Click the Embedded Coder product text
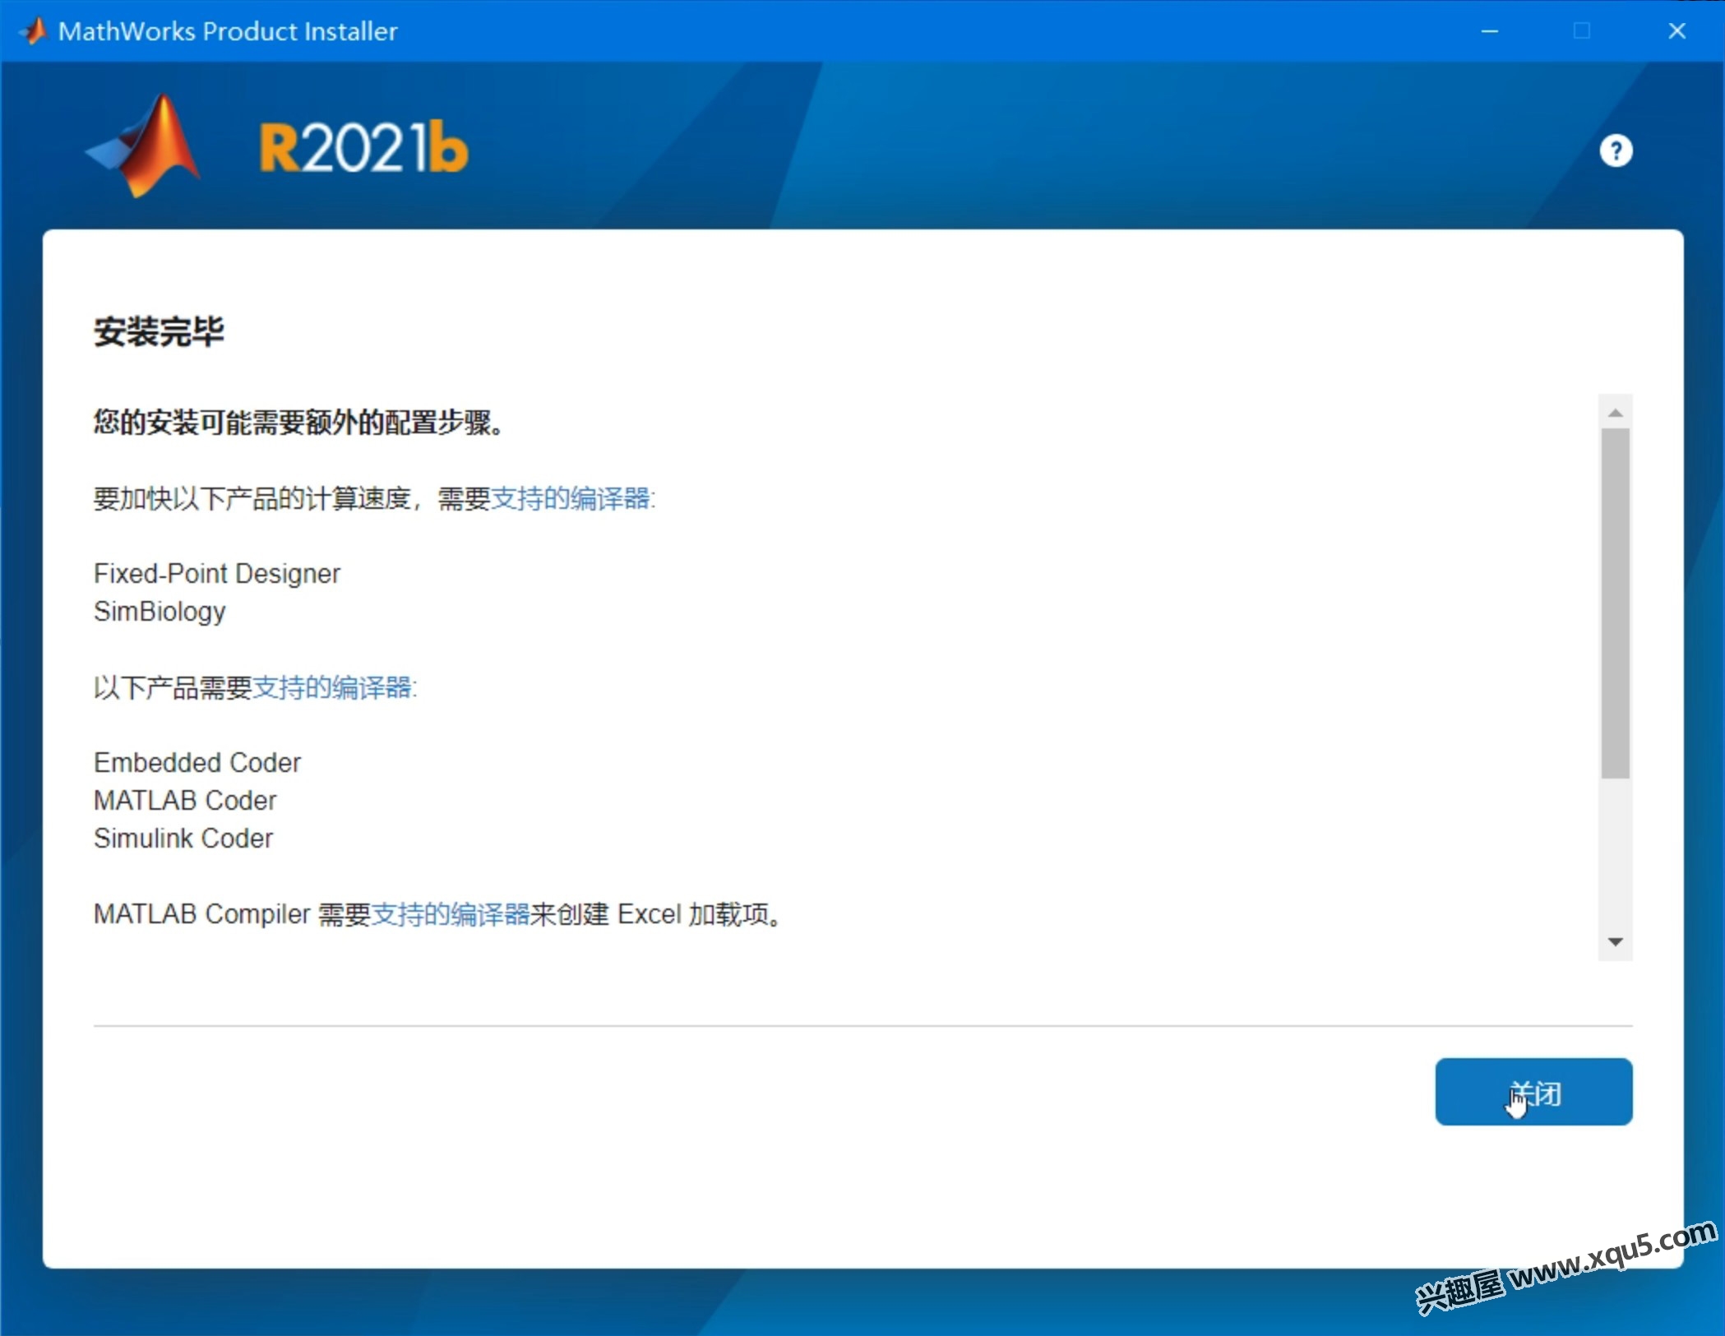 tap(197, 763)
